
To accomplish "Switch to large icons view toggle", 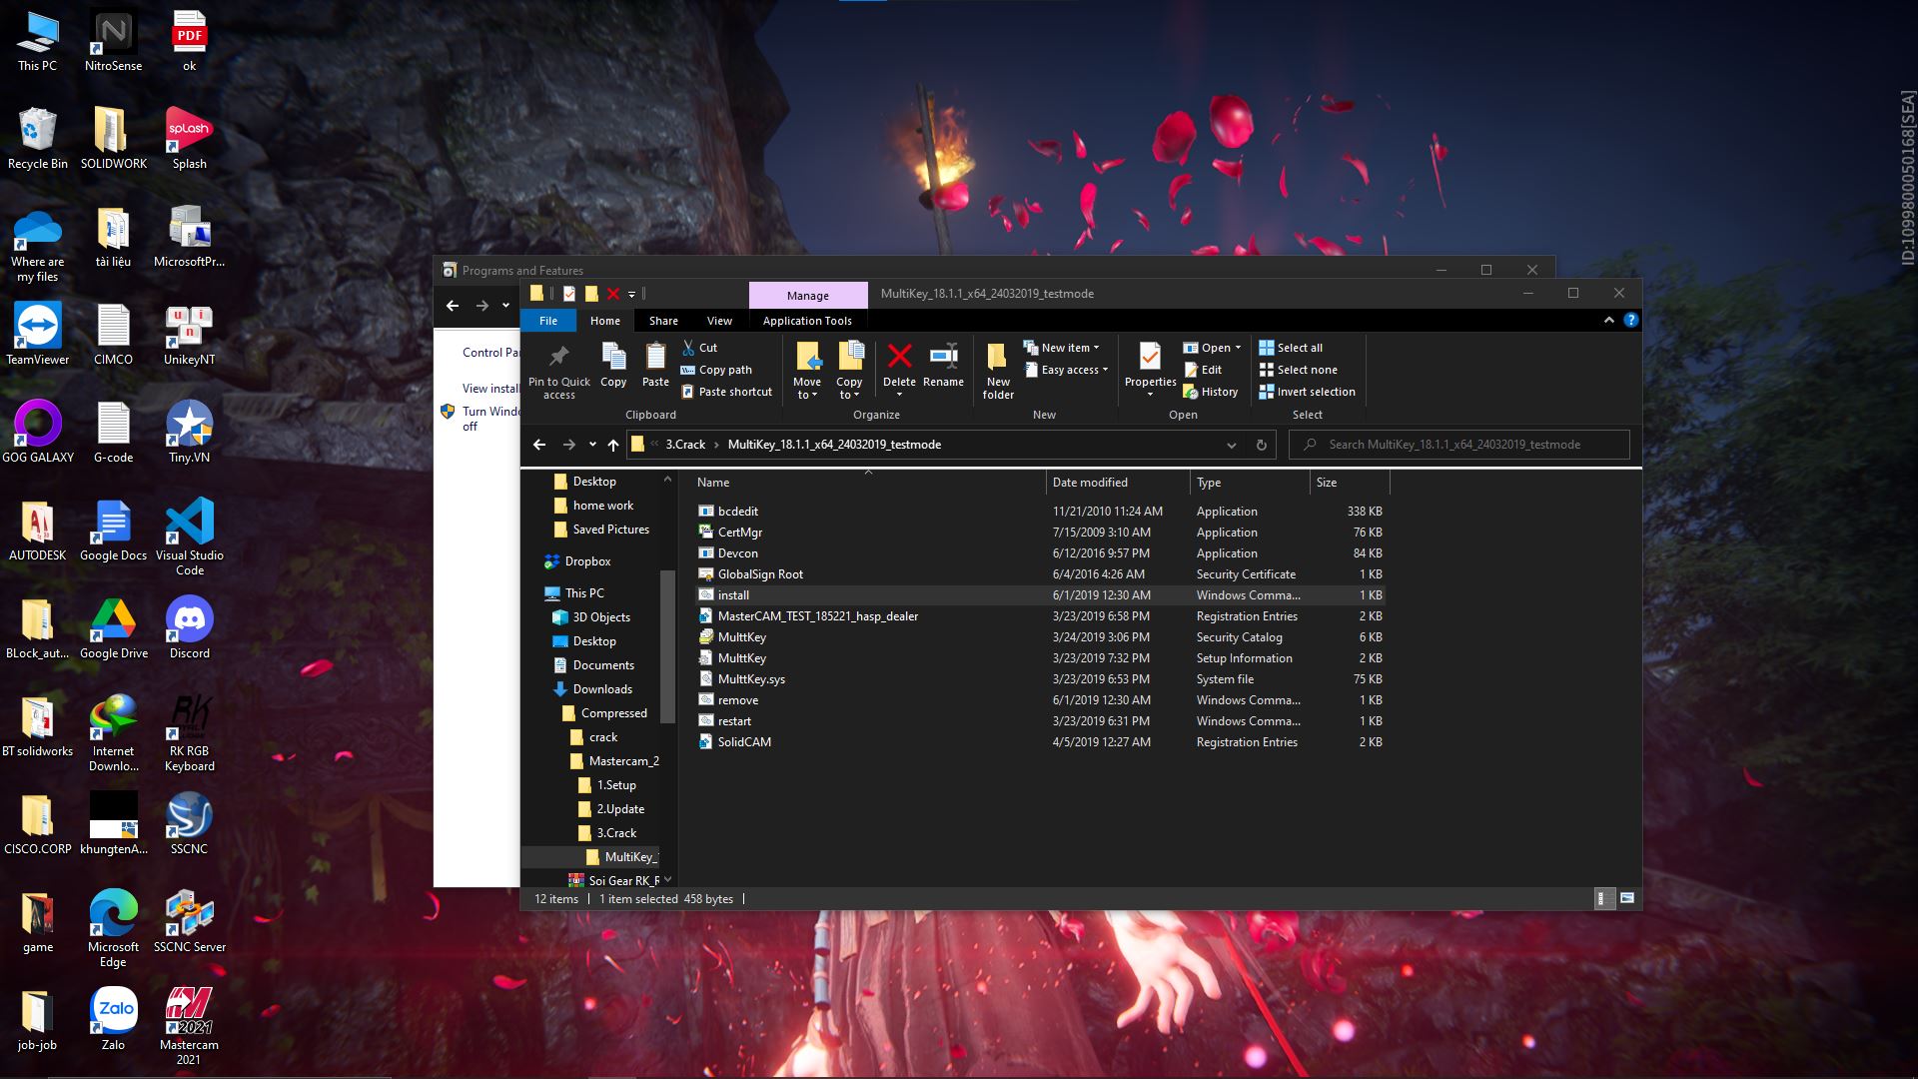I will tap(1627, 898).
